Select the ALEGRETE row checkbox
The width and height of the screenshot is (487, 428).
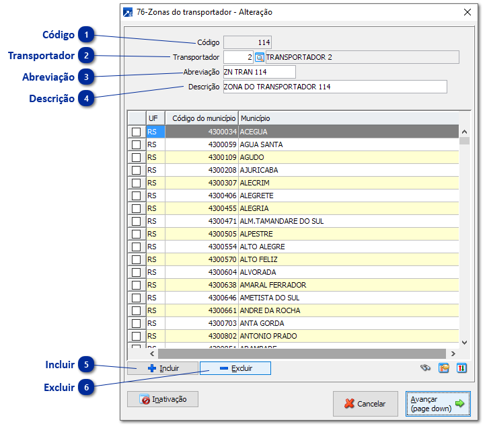pos(136,196)
